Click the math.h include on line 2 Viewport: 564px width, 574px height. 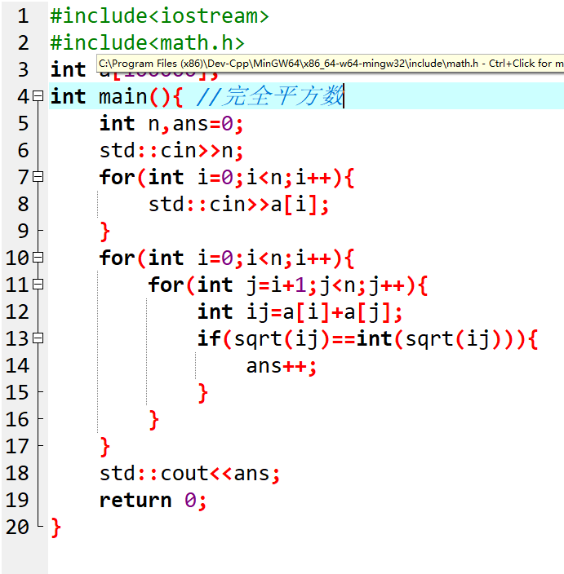pyautogui.click(x=147, y=42)
